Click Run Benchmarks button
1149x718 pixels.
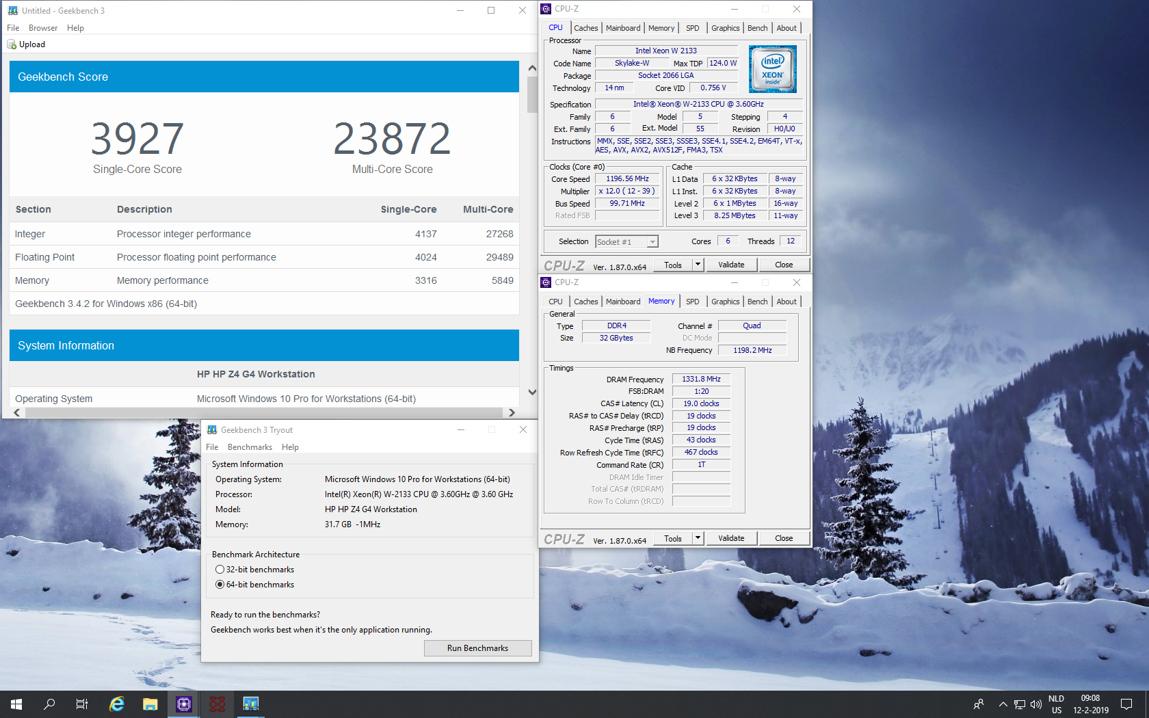click(x=478, y=648)
